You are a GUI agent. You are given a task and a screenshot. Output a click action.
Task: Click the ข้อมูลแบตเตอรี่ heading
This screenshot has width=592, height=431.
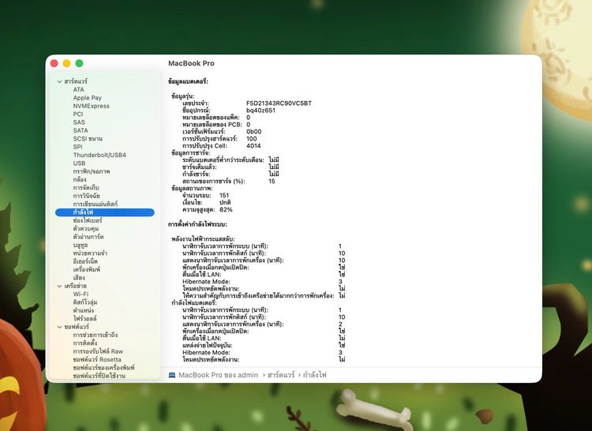[188, 81]
